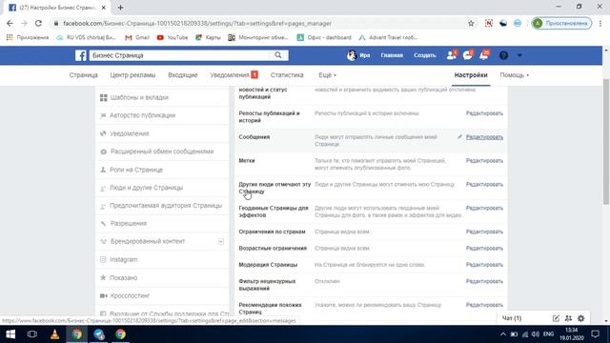
Task: Open quick help question mark icon
Action: [503, 55]
